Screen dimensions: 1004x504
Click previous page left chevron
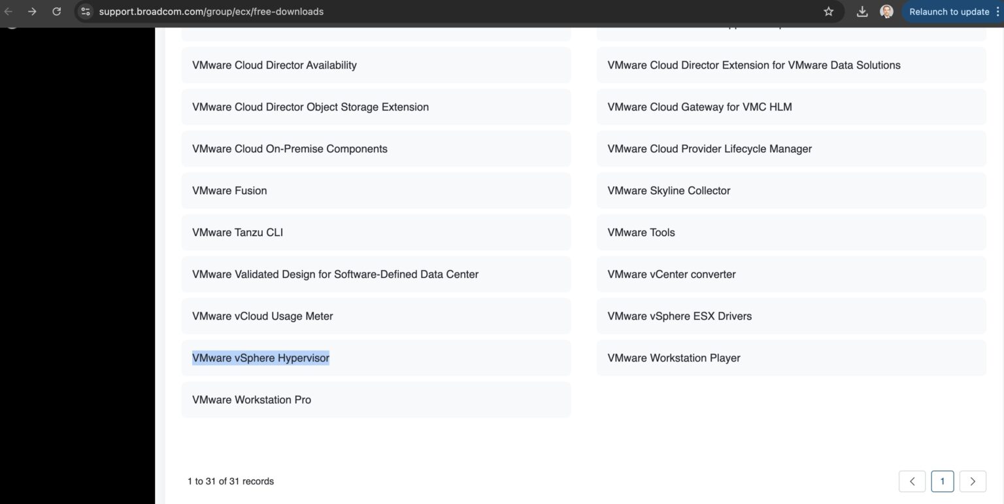pyautogui.click(x=912, y=480)
